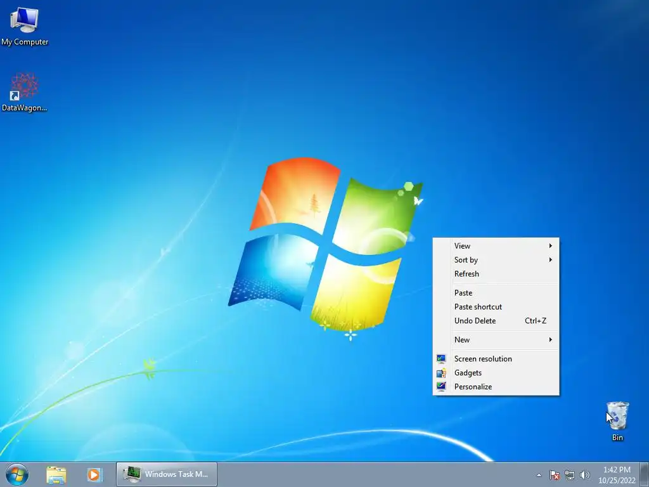Open the clock showing 1:42 PM

click(x=617, y=470)
